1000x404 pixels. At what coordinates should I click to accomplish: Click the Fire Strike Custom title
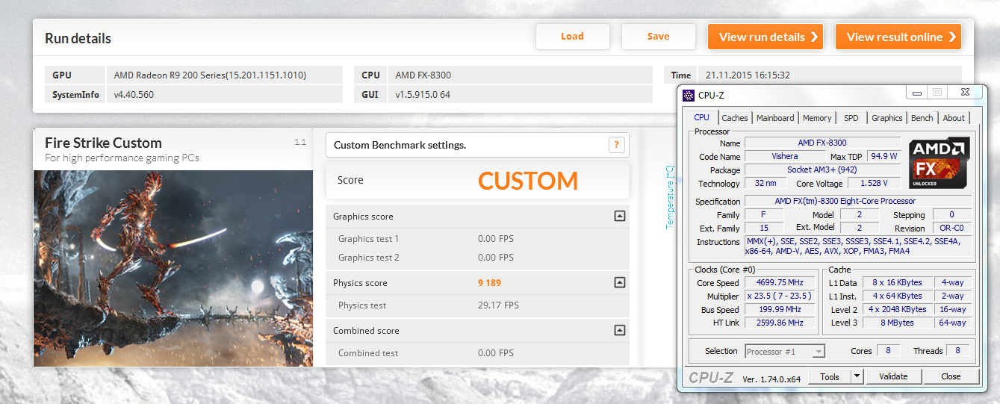pyautogui.click(x=103, y=143)
